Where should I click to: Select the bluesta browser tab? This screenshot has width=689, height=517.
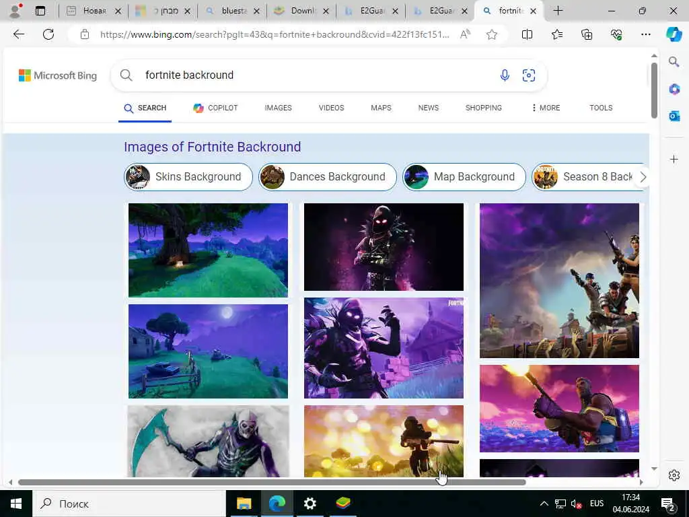tap(233, 11)
